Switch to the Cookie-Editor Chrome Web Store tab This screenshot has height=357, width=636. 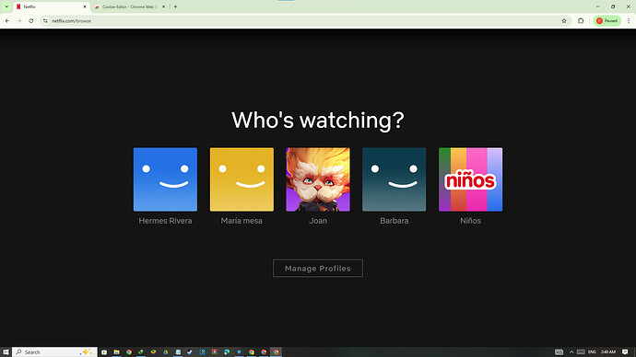[x=129, y=6]
